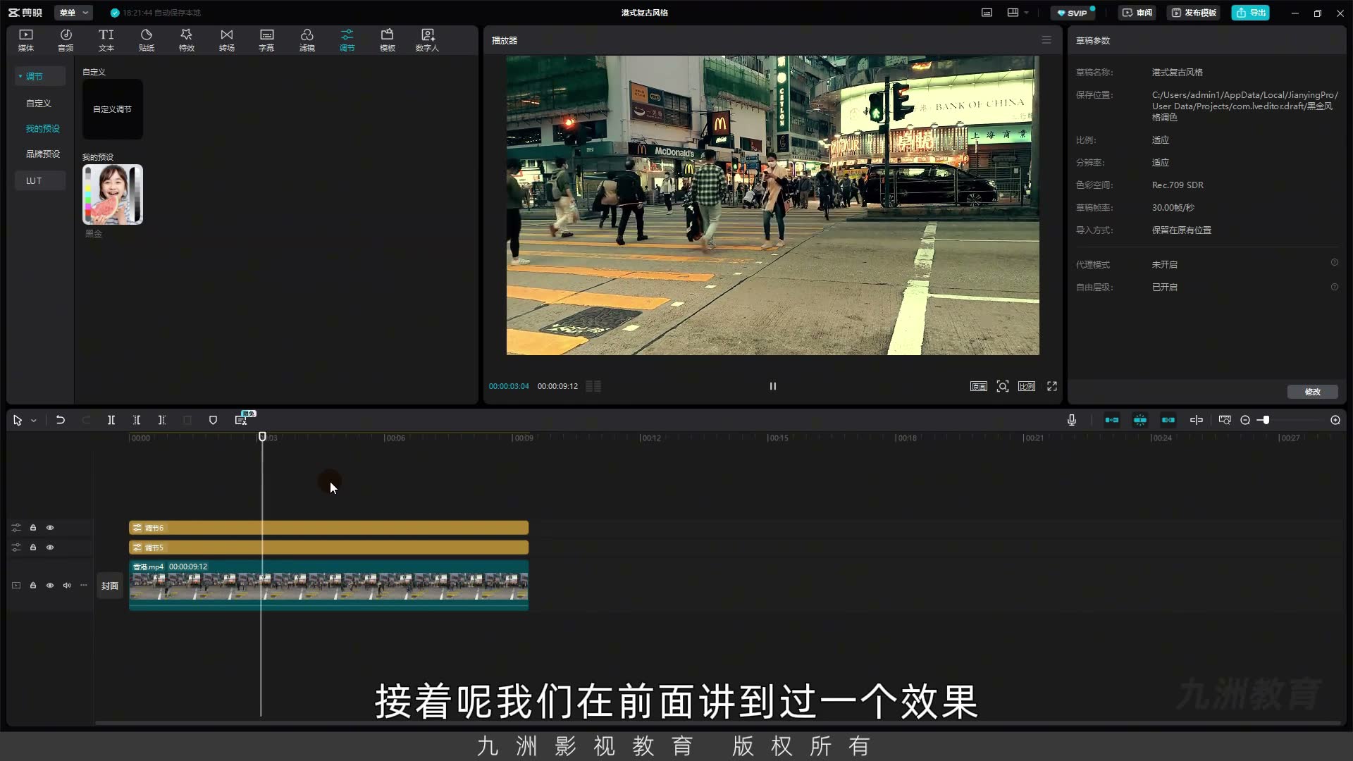The image size is (1353, 761).
Task: Toggle clip linkage in timeline
Action: pyautogui.click(x=1168, y=420)
